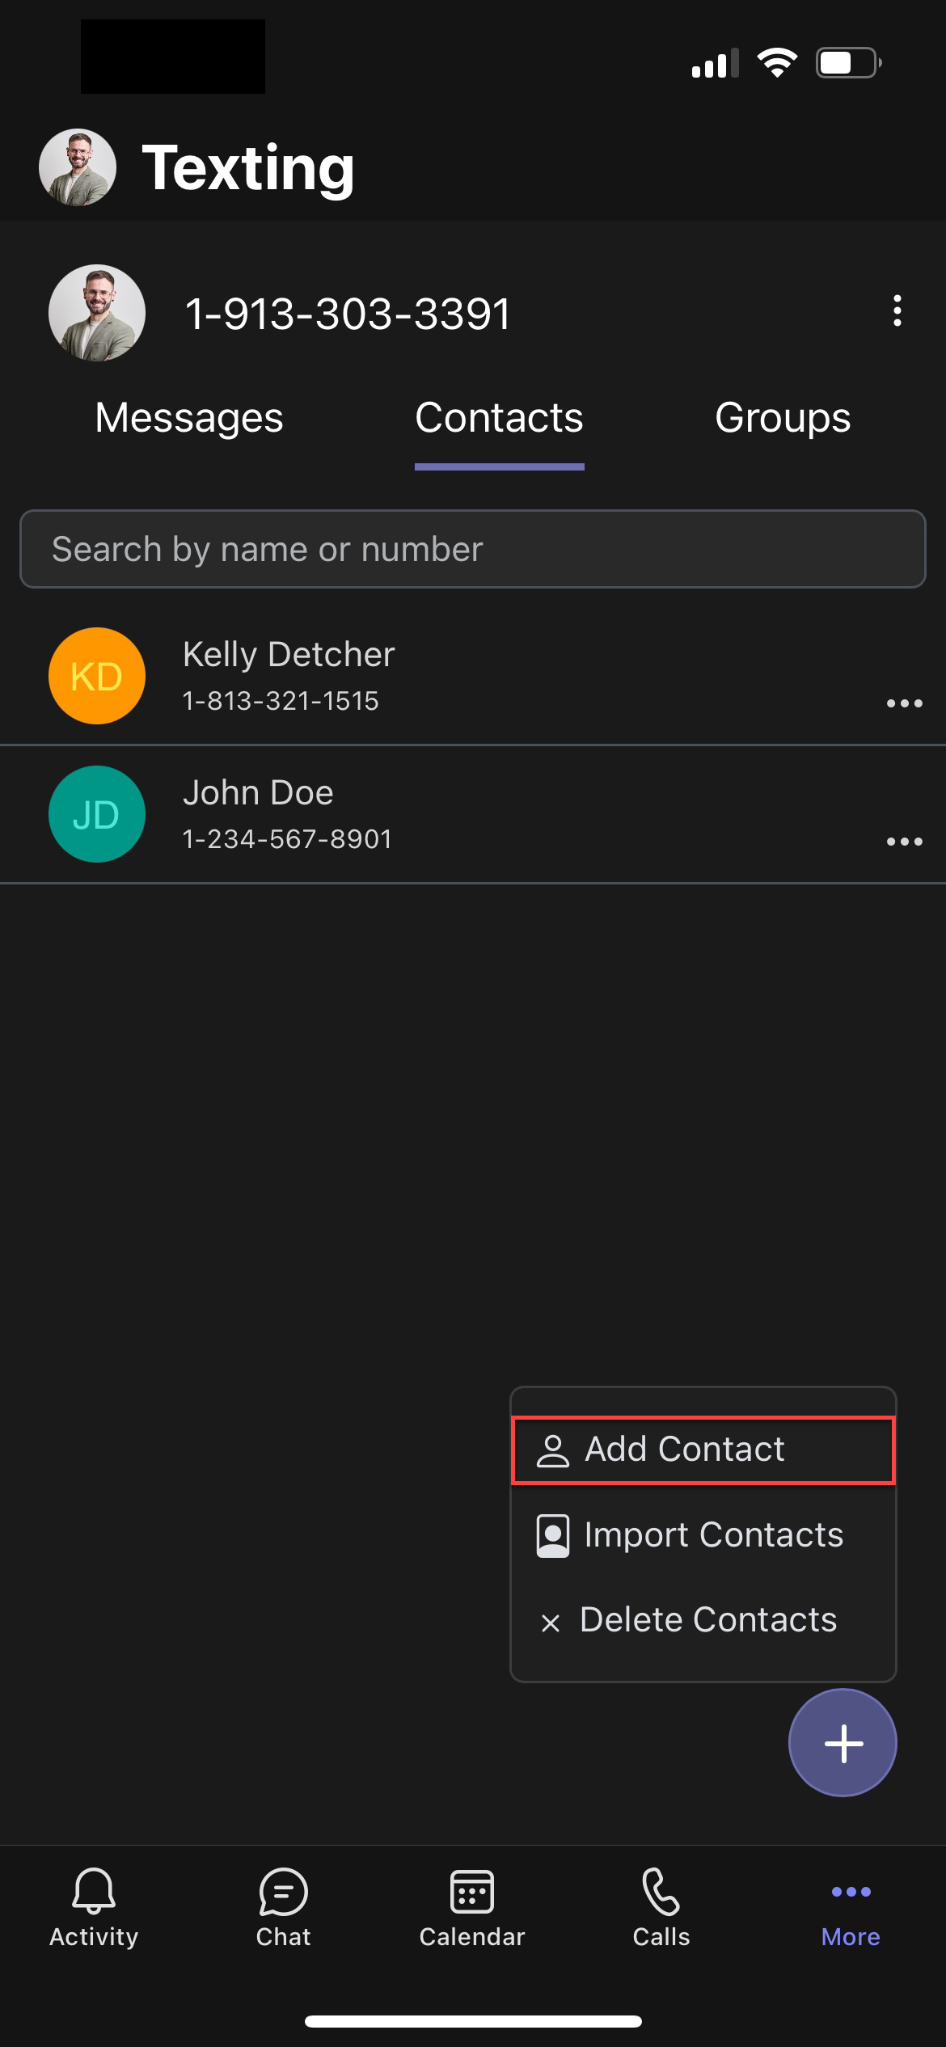946x2047 pixels.
Task: Focus the Search by name or number field
Action: point(473,549)
